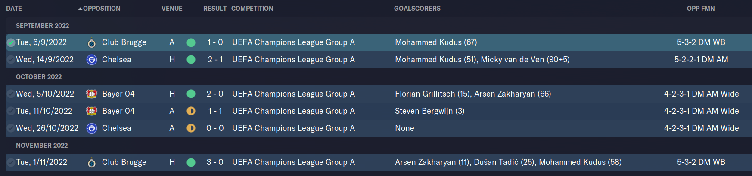752x176 pixels.
Task: Click the Club Brugge badge in 1/11/2022 row
Action: pyautogui.click(x=92, y=162)
